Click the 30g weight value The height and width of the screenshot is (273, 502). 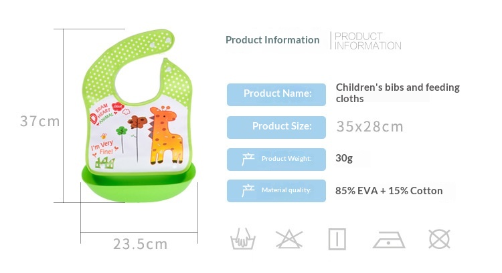click(344, 159)
